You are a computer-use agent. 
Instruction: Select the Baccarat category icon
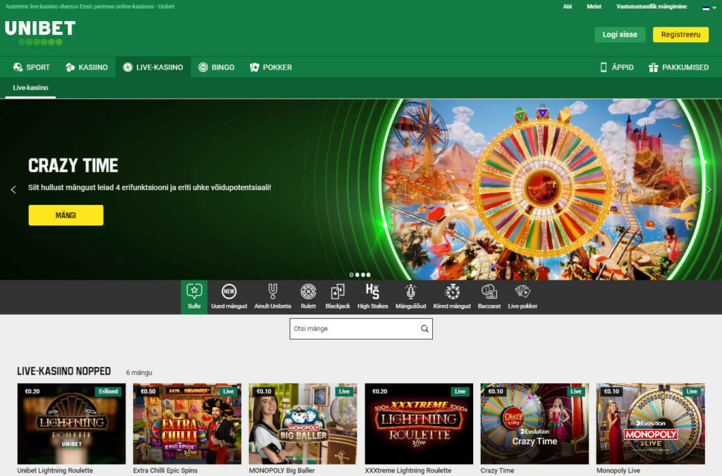(489, 292)
